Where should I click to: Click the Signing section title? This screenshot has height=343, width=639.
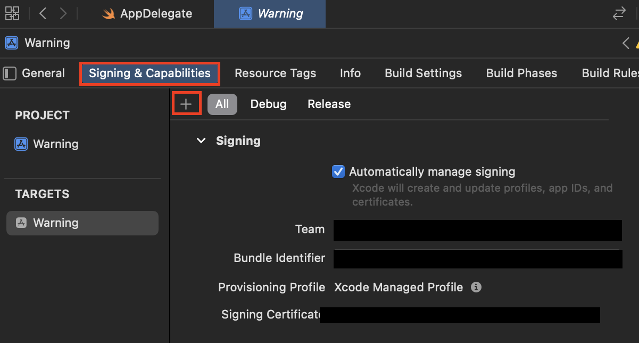238,141
